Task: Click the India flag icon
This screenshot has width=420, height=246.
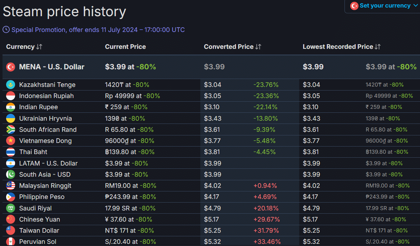Action: coord(11,107)
